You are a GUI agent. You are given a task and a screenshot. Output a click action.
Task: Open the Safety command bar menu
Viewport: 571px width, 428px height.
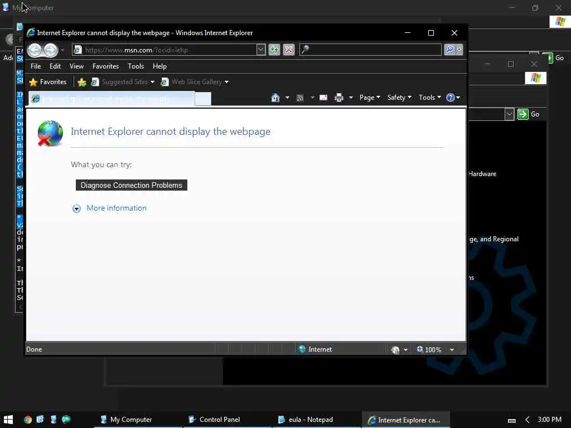(399, 98)
